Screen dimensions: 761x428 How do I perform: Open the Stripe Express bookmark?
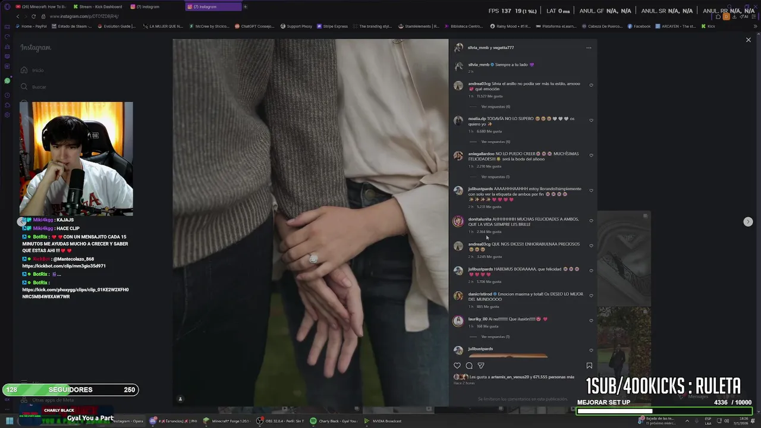pos(332,26)
